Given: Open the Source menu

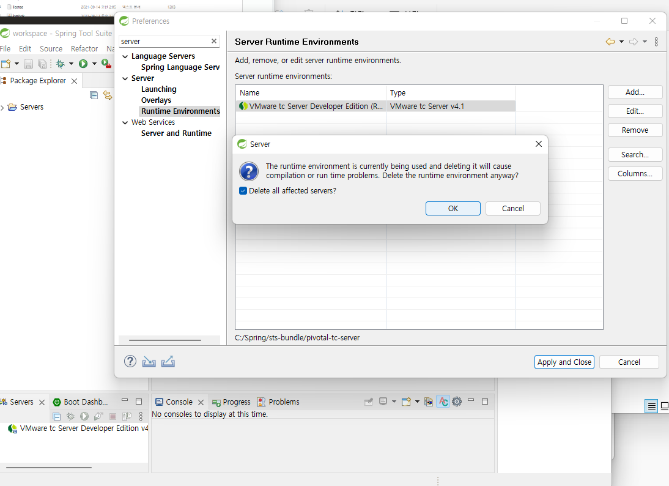Looking at the screenshot, I should [51, 49].
